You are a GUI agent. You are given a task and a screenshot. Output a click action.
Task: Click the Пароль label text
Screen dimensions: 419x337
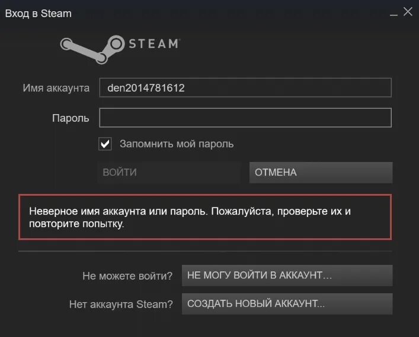coord(71,118)
